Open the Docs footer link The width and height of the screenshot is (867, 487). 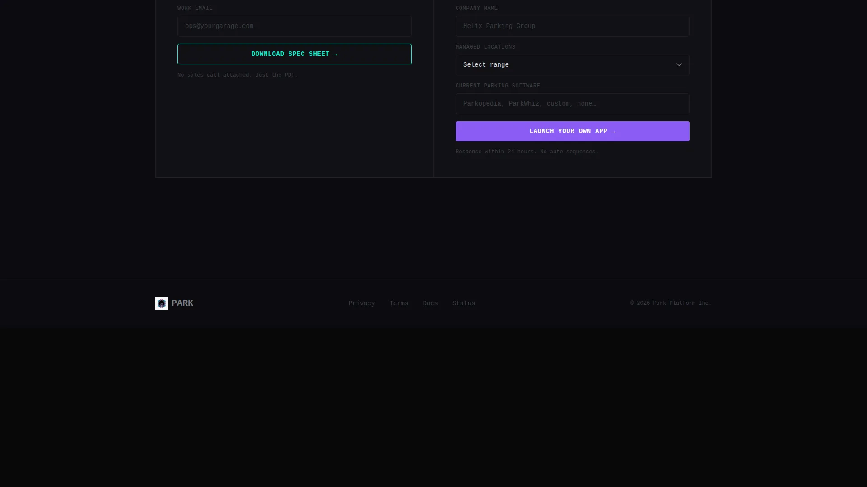(x=430, y=303)
